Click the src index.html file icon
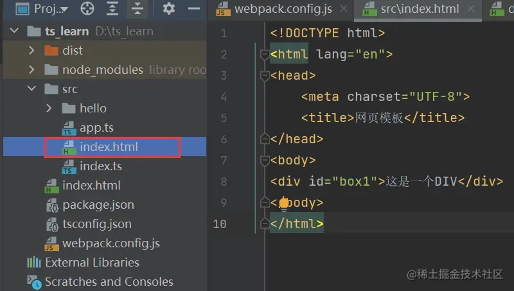Screen dimensions: 514x291 pos(69,148)
